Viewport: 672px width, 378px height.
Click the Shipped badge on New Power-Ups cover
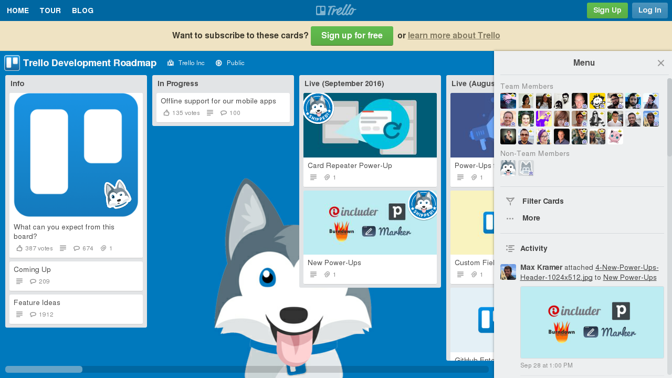point(423,205)
